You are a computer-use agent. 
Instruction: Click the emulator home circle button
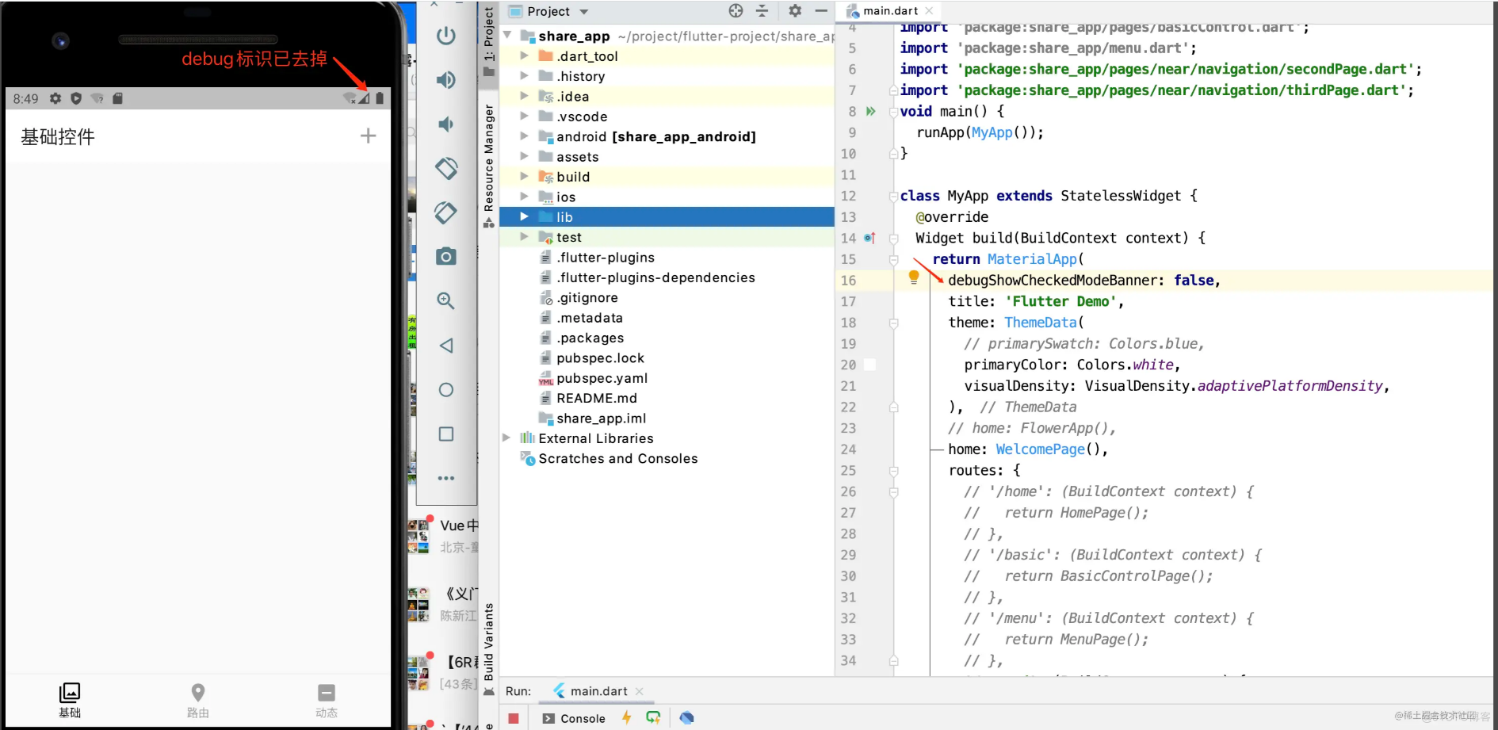click(x=446, y=390)
